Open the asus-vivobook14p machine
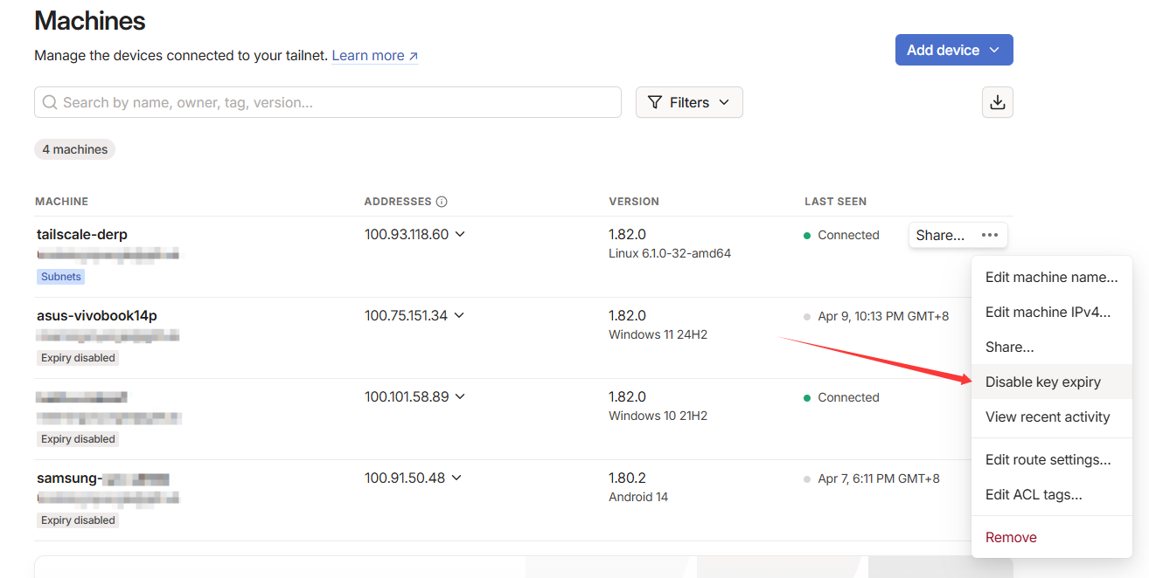1149x578 pixels. pos(97,315)
